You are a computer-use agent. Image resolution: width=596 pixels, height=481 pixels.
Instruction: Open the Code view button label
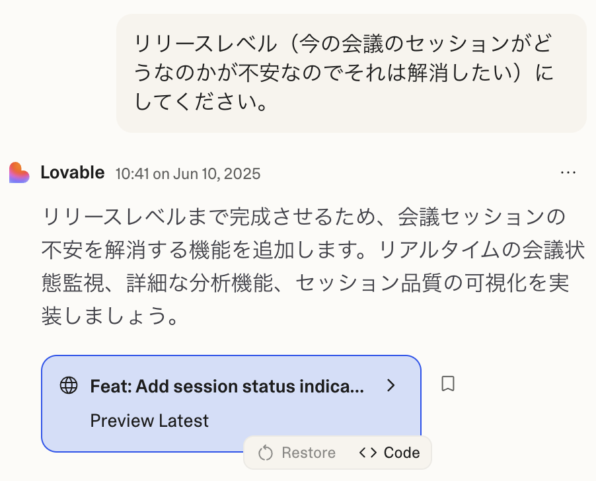pyautogui.click(x=402, y=453)
